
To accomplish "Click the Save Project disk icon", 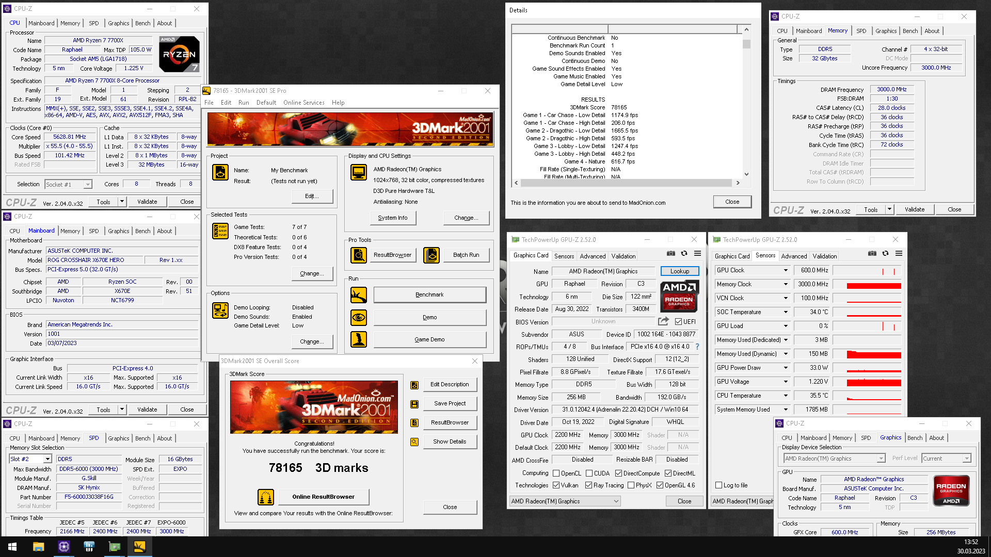I will [x=414, y=404].
